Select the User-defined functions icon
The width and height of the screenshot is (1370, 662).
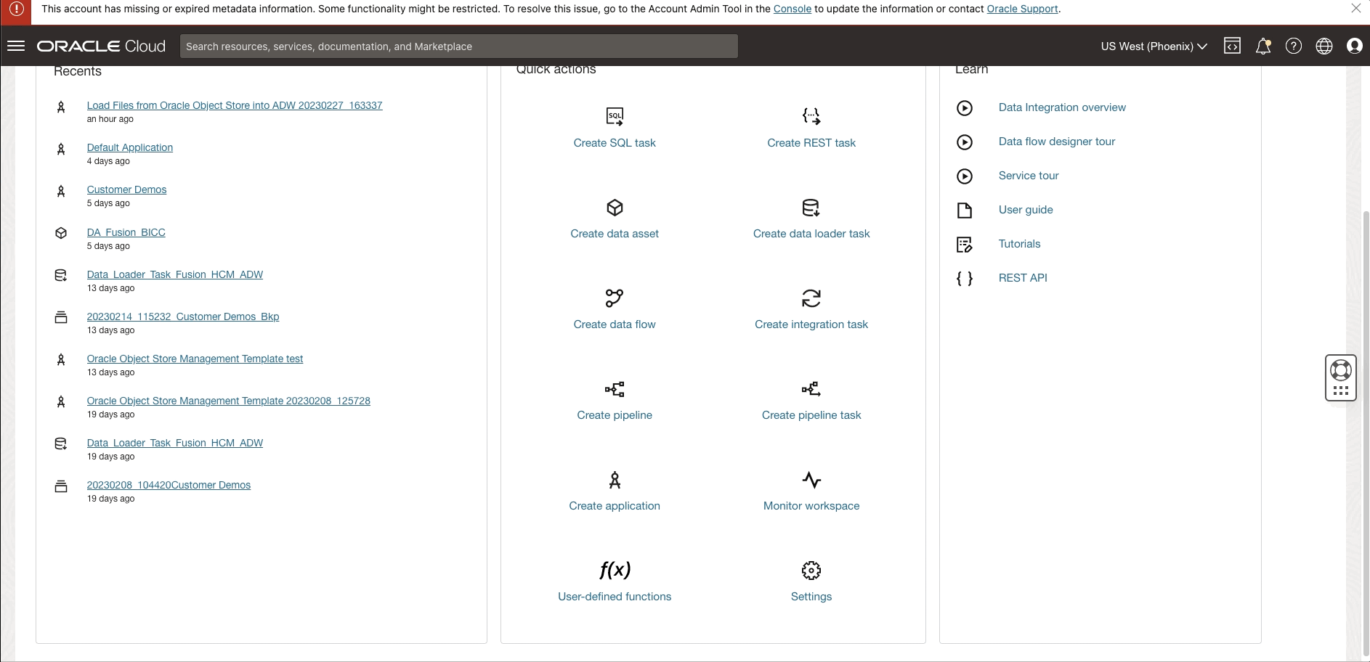(615, 571)
